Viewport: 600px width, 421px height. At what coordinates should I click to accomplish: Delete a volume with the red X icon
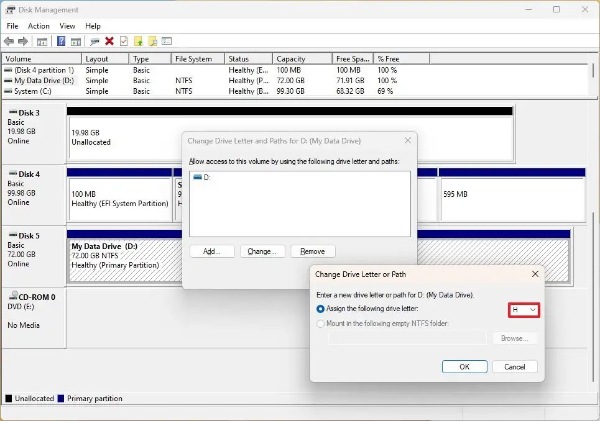[x=109, y=41]
